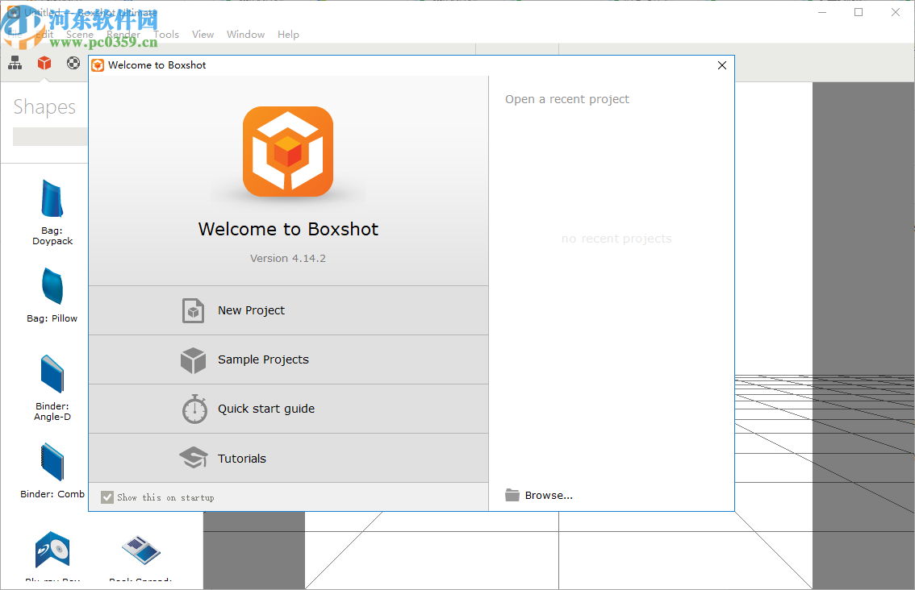Open the Help menu
915x590 pixels.
click(x=288, y=35)
